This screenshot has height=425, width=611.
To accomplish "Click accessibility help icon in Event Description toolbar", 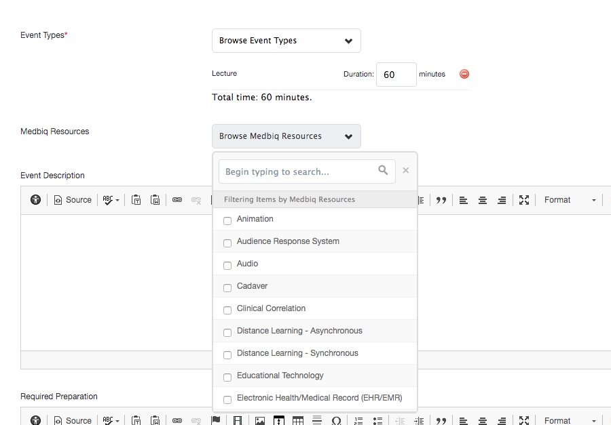I will [35, 200].
